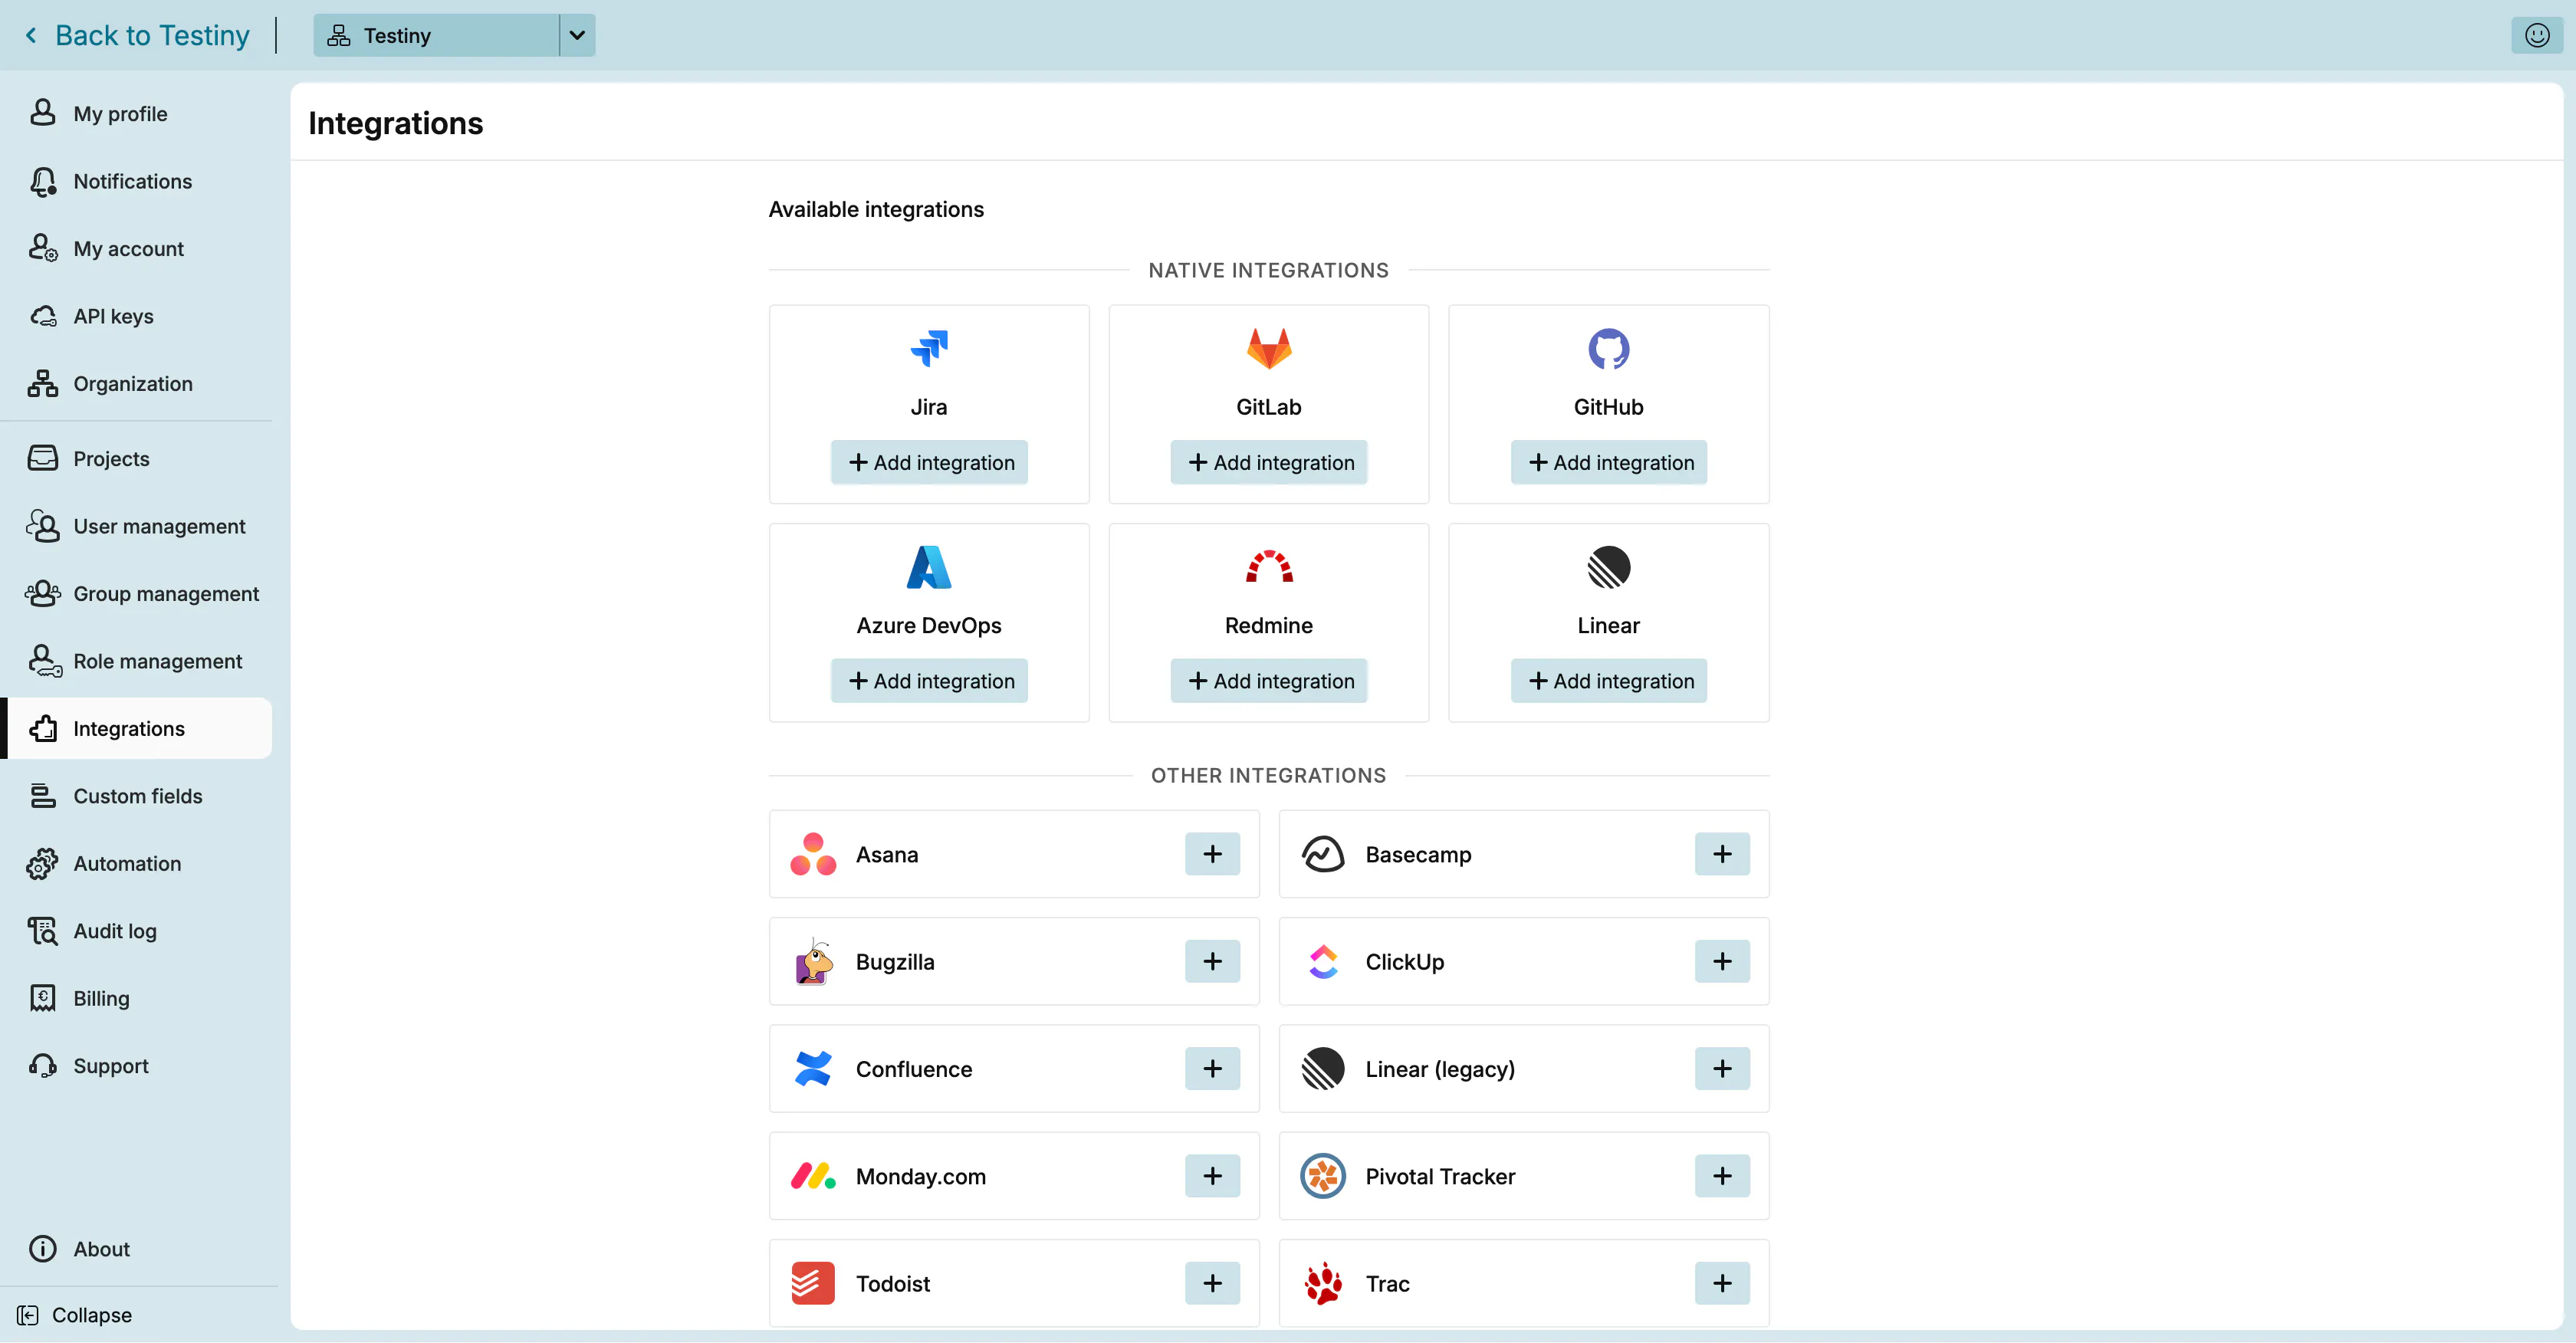Click the plus button for Trac

[1722, 1283]
